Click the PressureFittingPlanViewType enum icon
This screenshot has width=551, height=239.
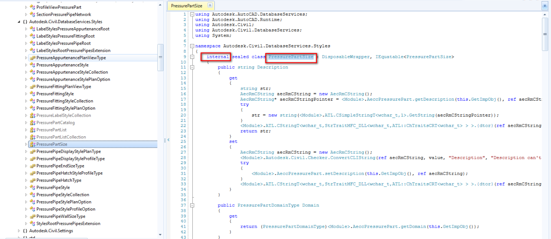(x=32, y=86)
